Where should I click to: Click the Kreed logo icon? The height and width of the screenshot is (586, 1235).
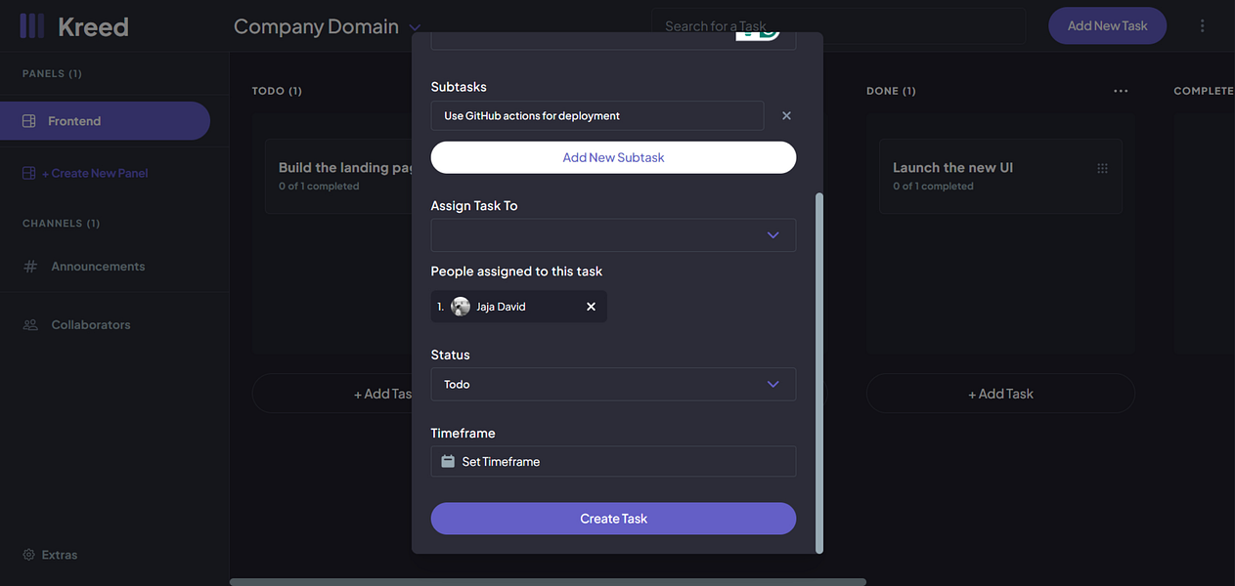click(32, 26)
